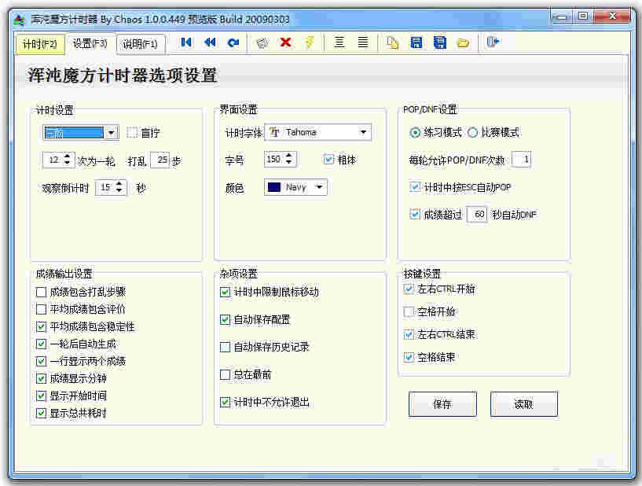Screen dimensions: 642x486
Task: Close the timer window
Action: [x=612, y=17]
